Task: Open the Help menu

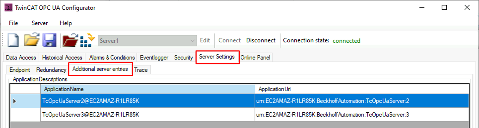Action: 66,23
